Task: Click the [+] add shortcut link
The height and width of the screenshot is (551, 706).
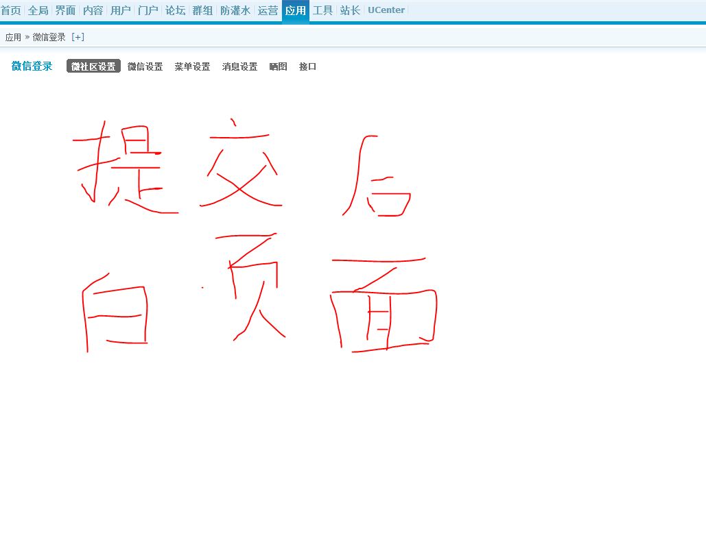Action: [x=78, y=37]
